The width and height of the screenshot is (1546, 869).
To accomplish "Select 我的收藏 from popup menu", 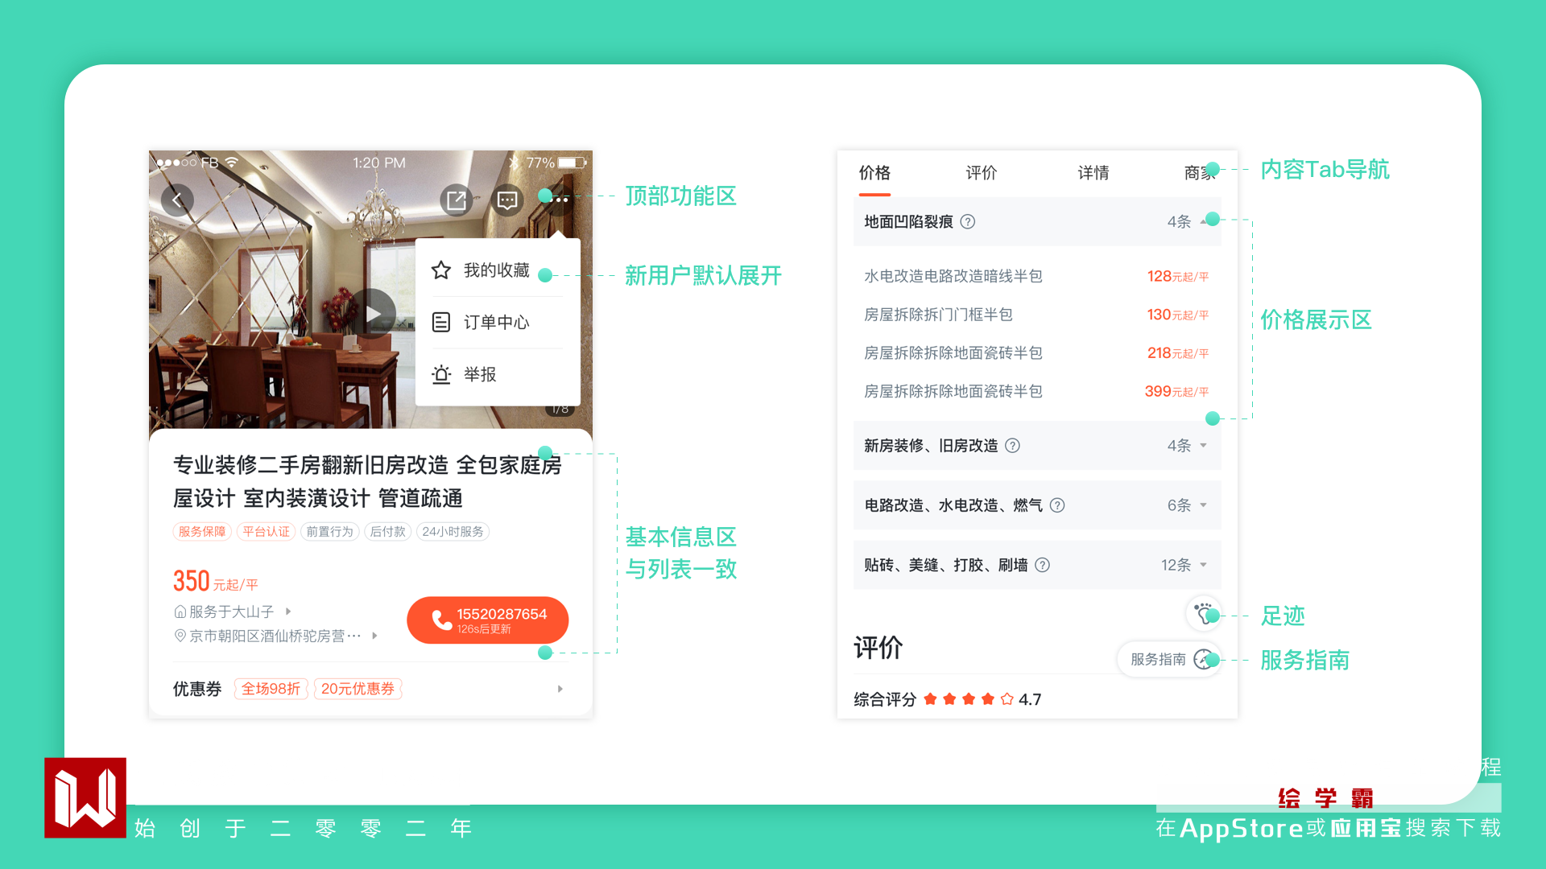I will (x=496, y=270).
